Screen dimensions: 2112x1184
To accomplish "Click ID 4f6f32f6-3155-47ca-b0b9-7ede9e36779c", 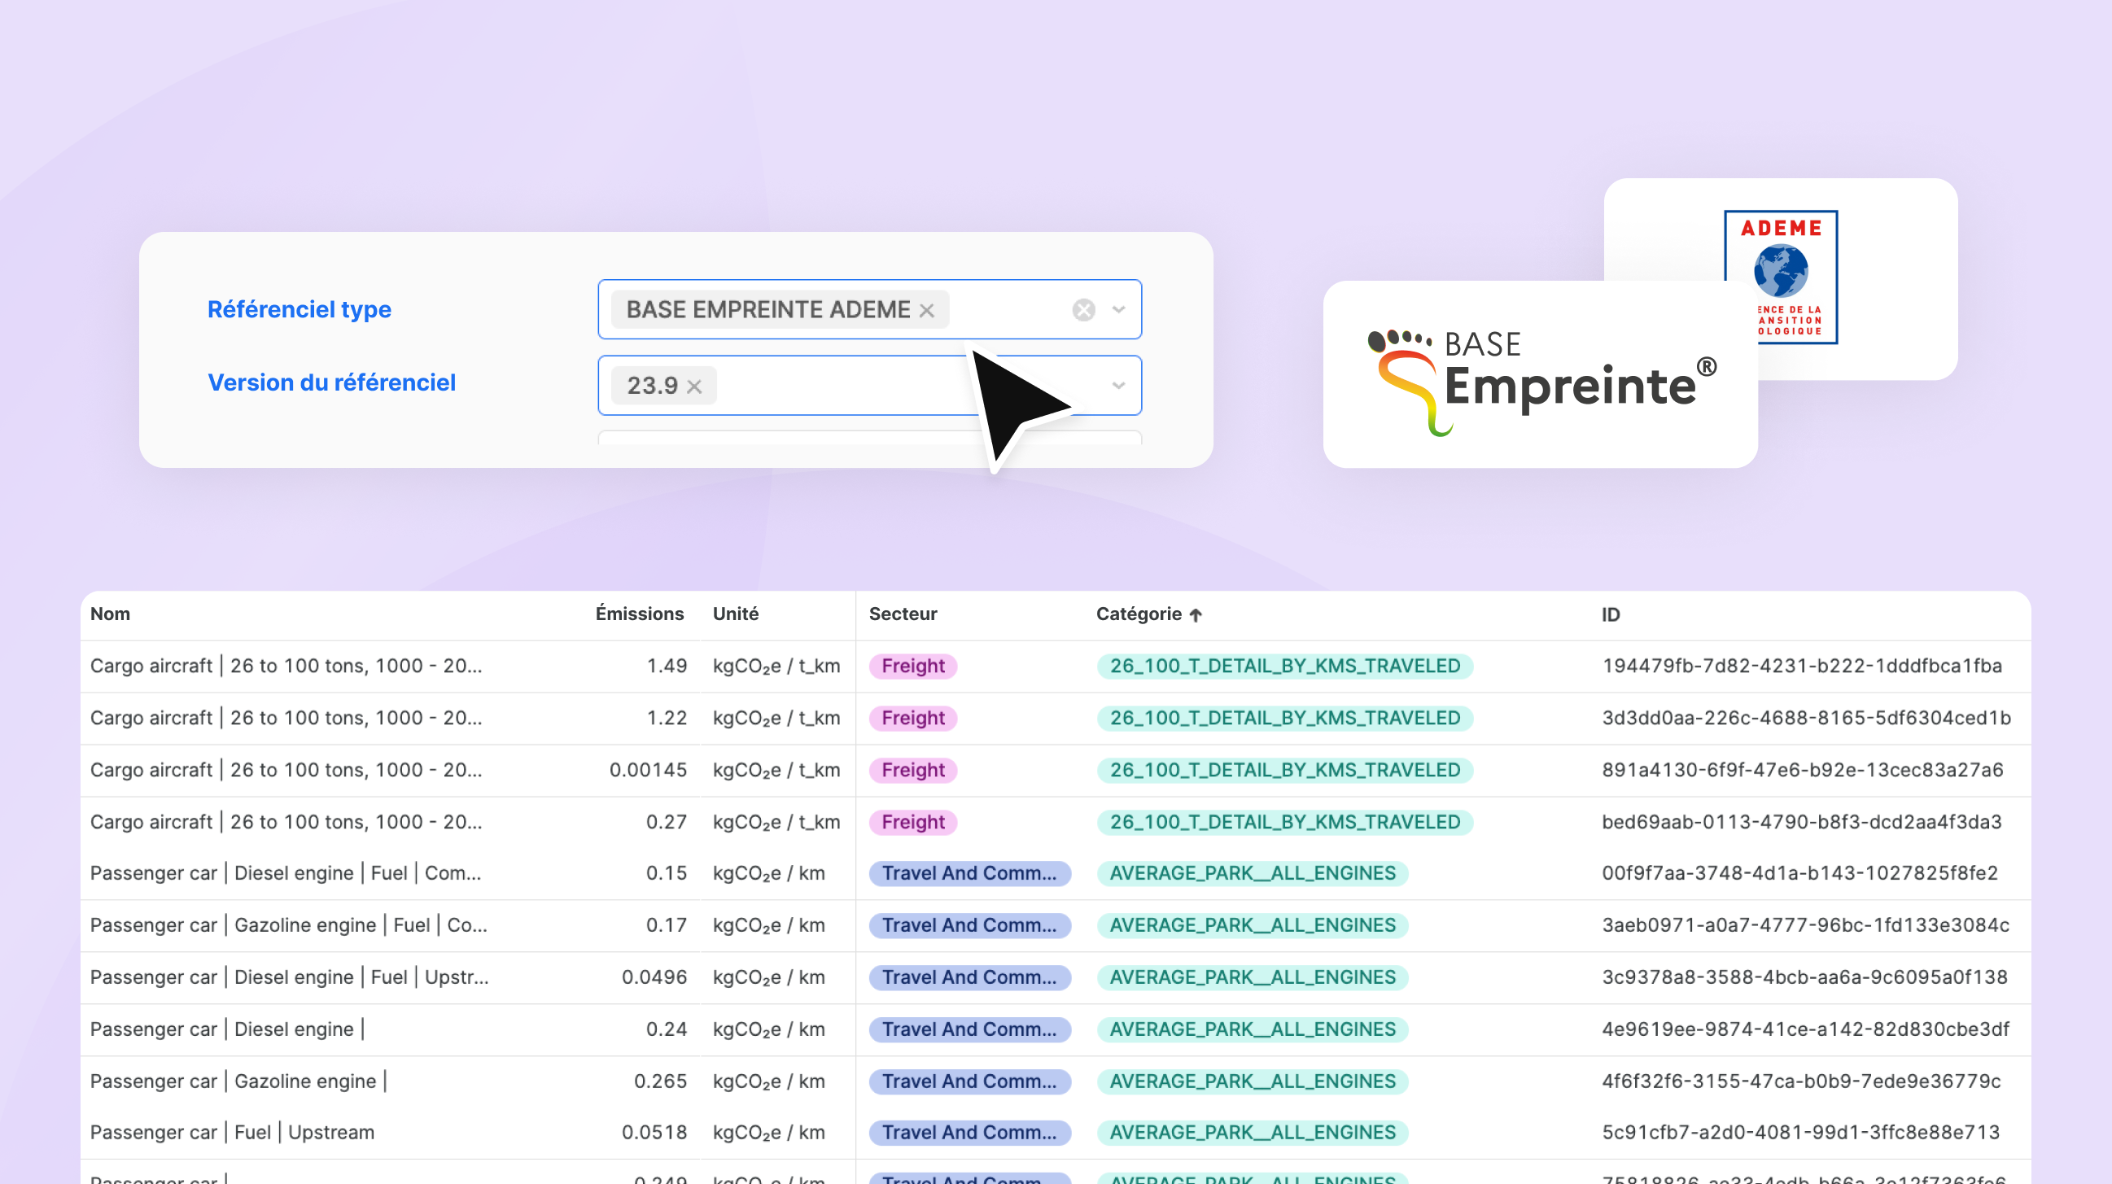I will click(1801, 1081).
